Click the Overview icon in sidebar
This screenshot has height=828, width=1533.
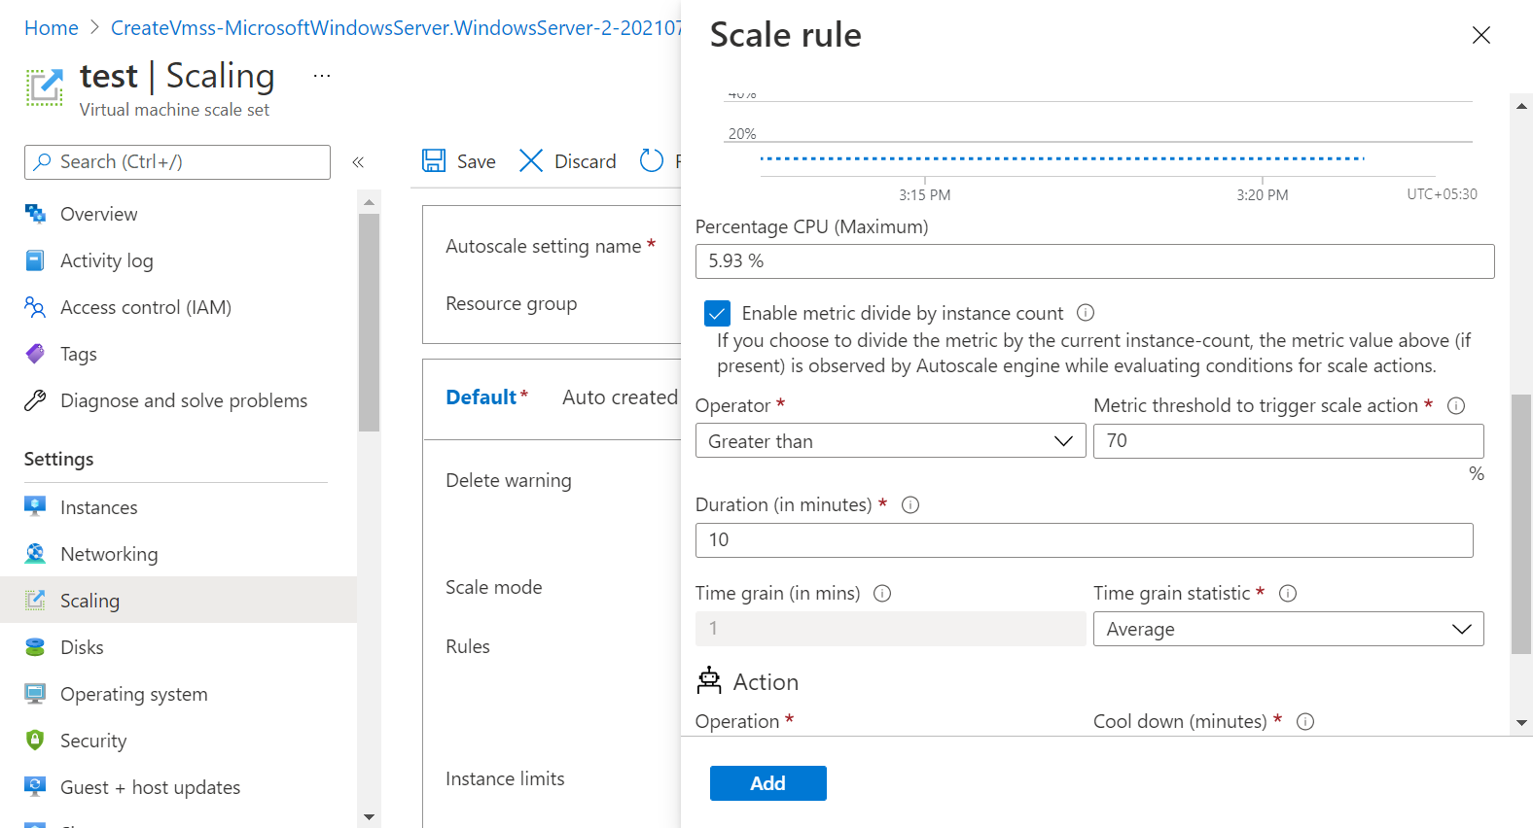tap(35, 214)
